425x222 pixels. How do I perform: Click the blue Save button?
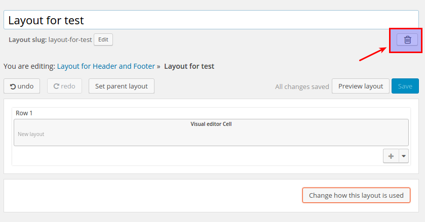pos(405,86)
